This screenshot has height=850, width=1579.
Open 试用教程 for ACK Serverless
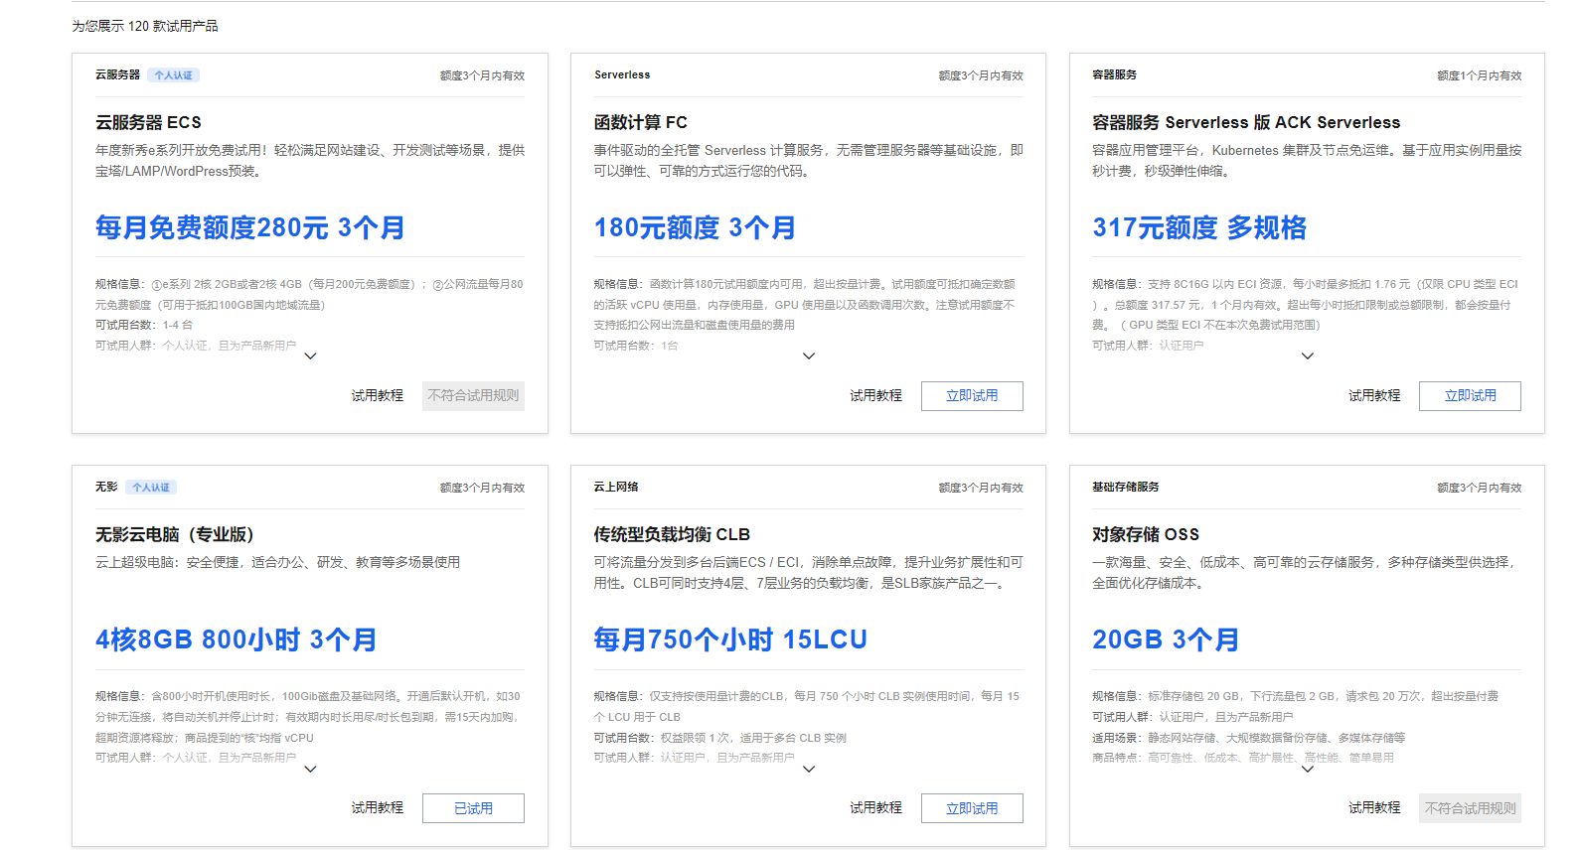(1374, 395)
